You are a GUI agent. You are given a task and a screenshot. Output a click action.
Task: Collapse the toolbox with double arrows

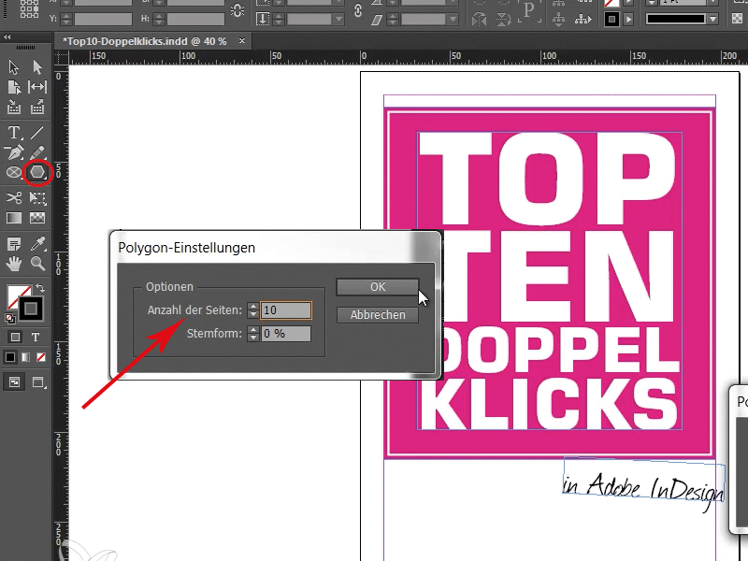pos(7,36)
